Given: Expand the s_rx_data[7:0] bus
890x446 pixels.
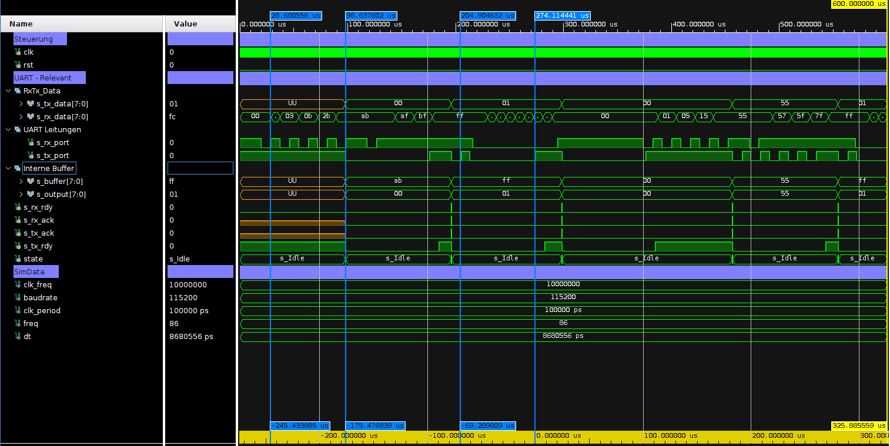Looking at the screenshot, I should click(21, 117).
